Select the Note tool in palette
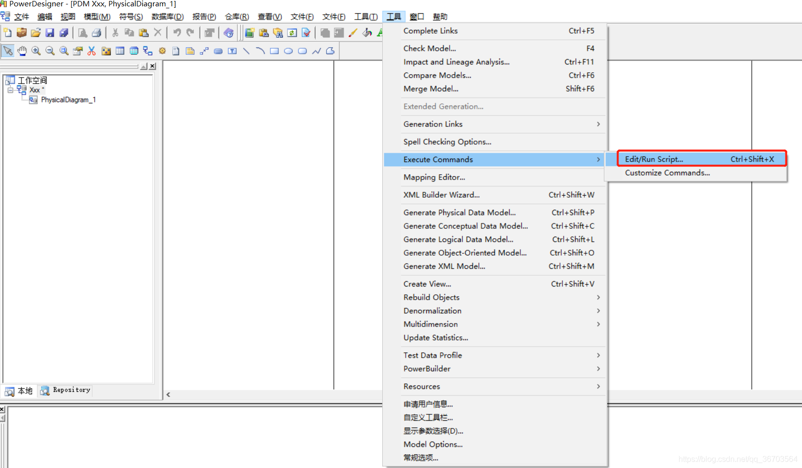 point(190,51)
